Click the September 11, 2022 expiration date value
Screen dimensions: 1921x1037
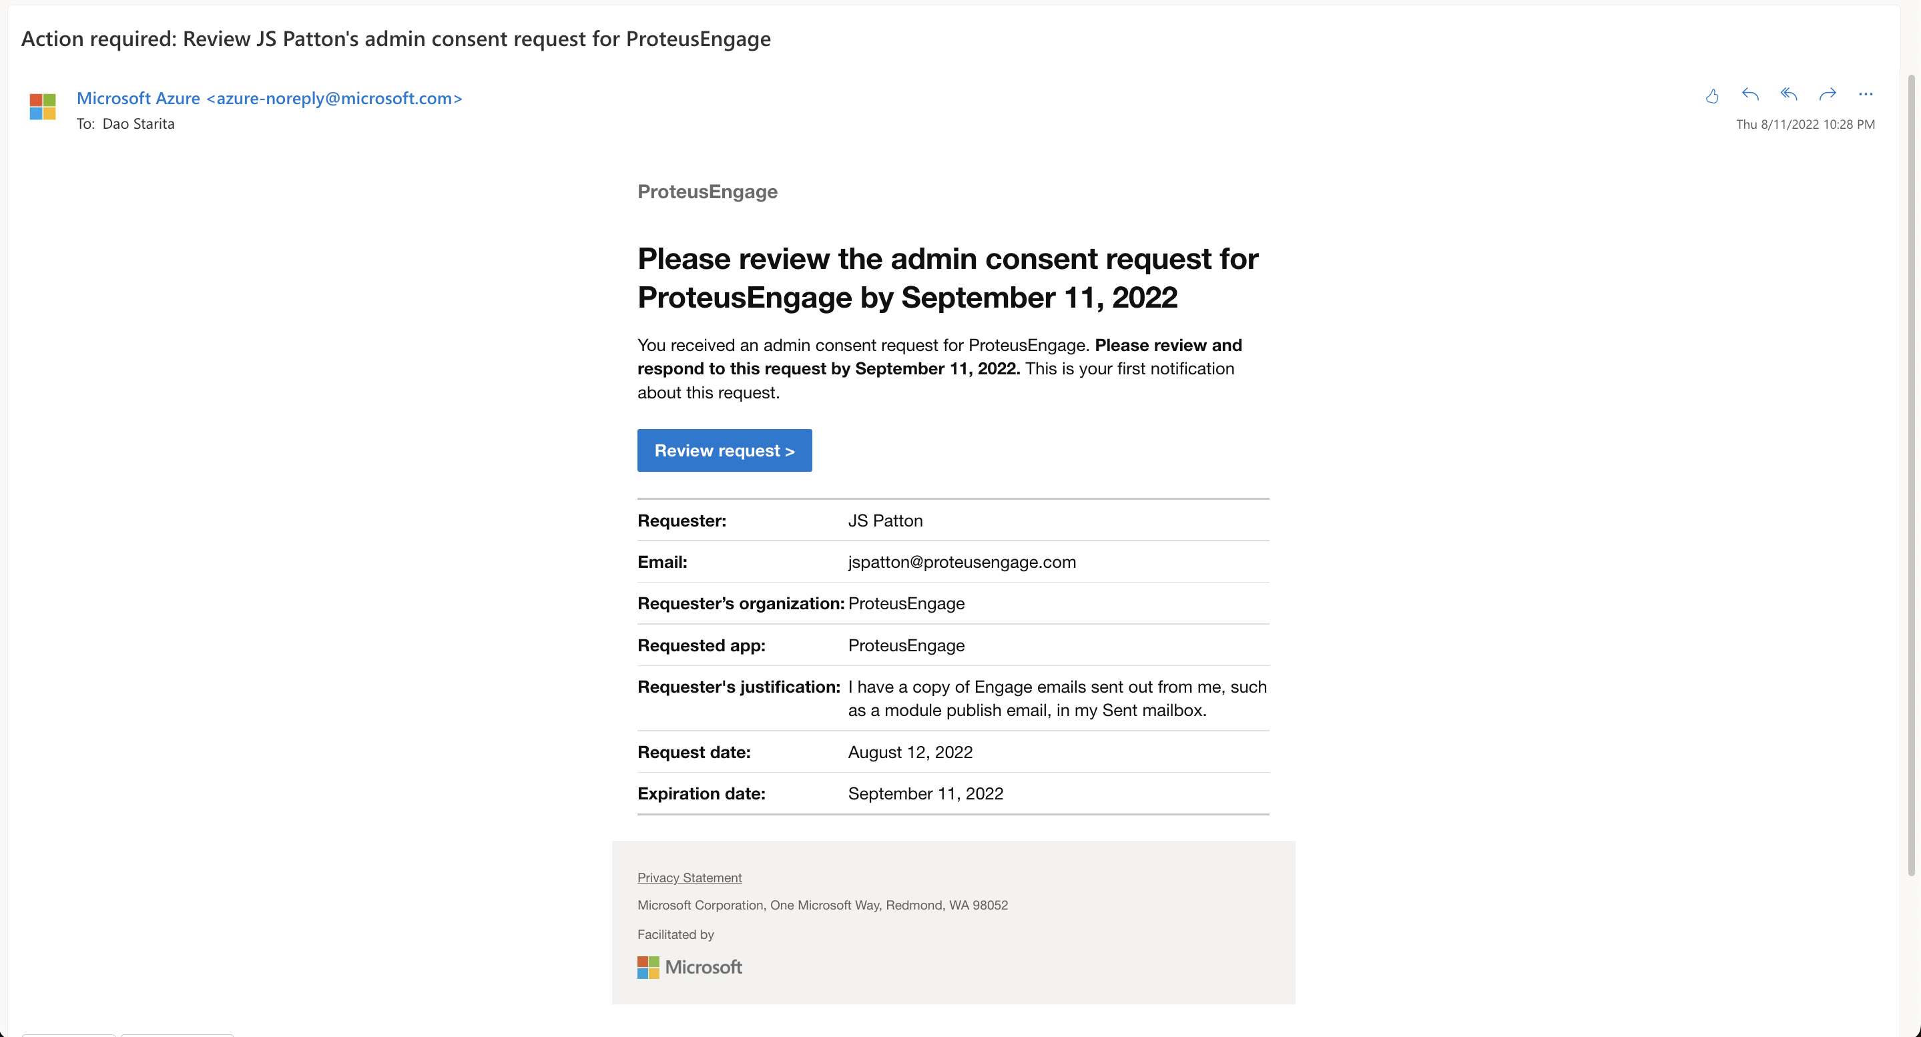pos(925,793)
